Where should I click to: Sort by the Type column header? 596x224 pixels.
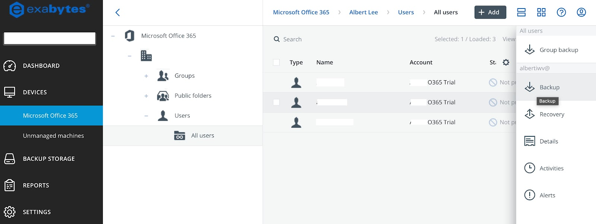(296, 62)
